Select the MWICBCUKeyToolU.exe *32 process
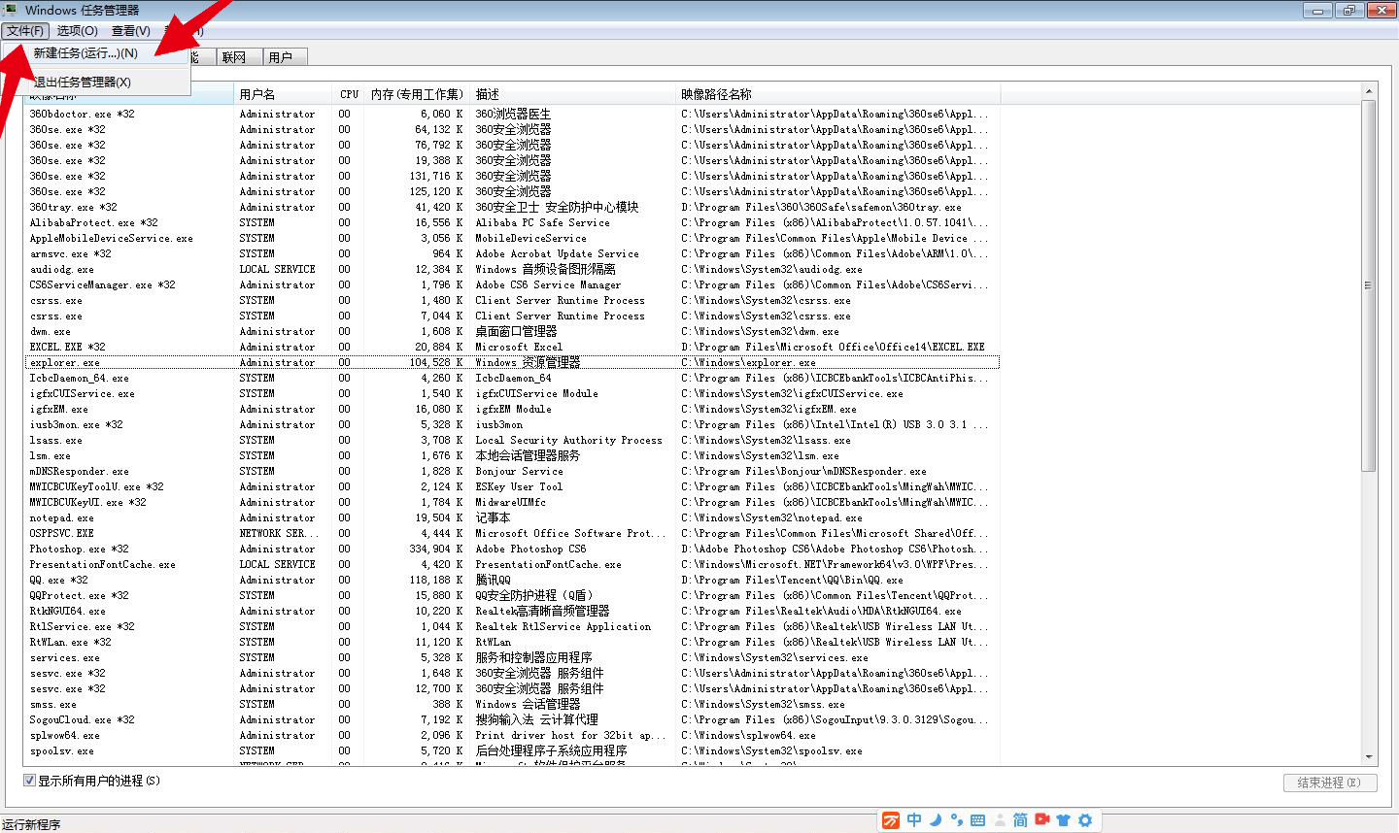Viewport: 1399px width, 833px height. 96,486
